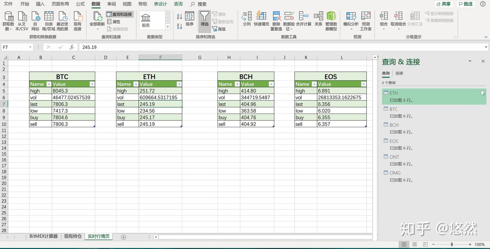Click the zoom slider handle

click(452, 244)
